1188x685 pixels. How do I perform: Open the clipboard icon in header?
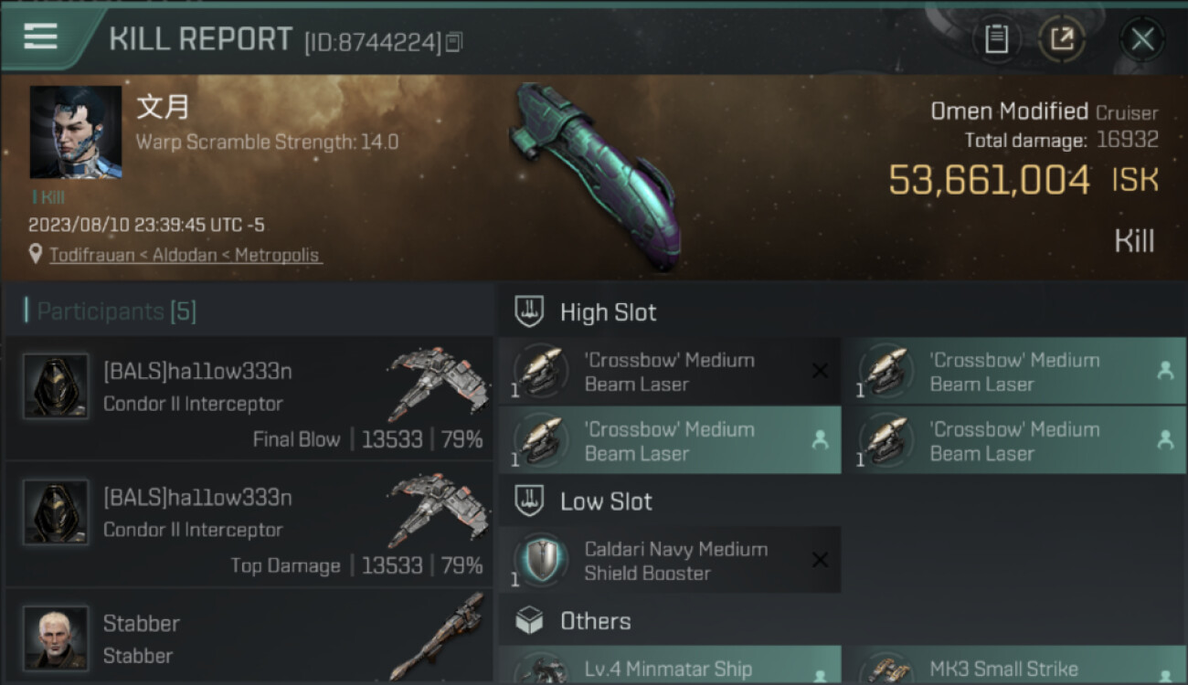[996, 39]
